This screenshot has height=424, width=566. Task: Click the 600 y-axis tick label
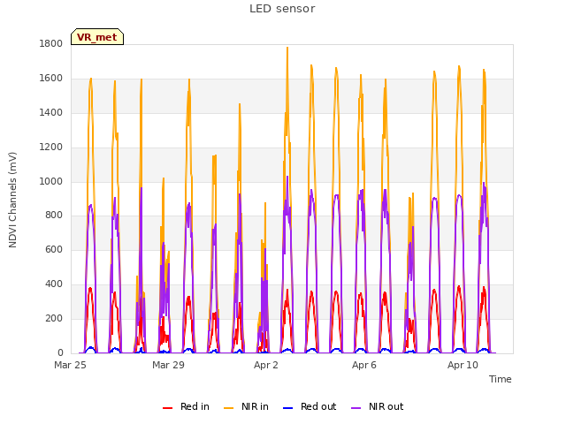point(54,249)
